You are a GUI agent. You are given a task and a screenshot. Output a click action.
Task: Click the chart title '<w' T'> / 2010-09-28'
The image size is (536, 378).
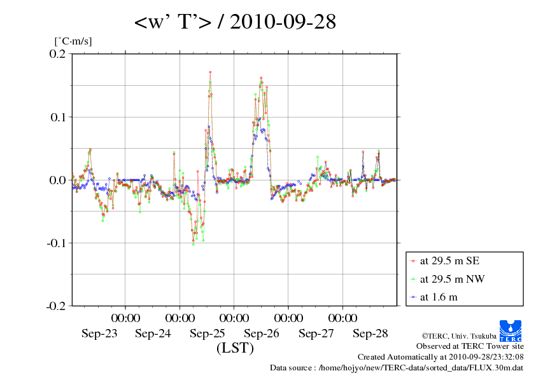click(235, 22)
